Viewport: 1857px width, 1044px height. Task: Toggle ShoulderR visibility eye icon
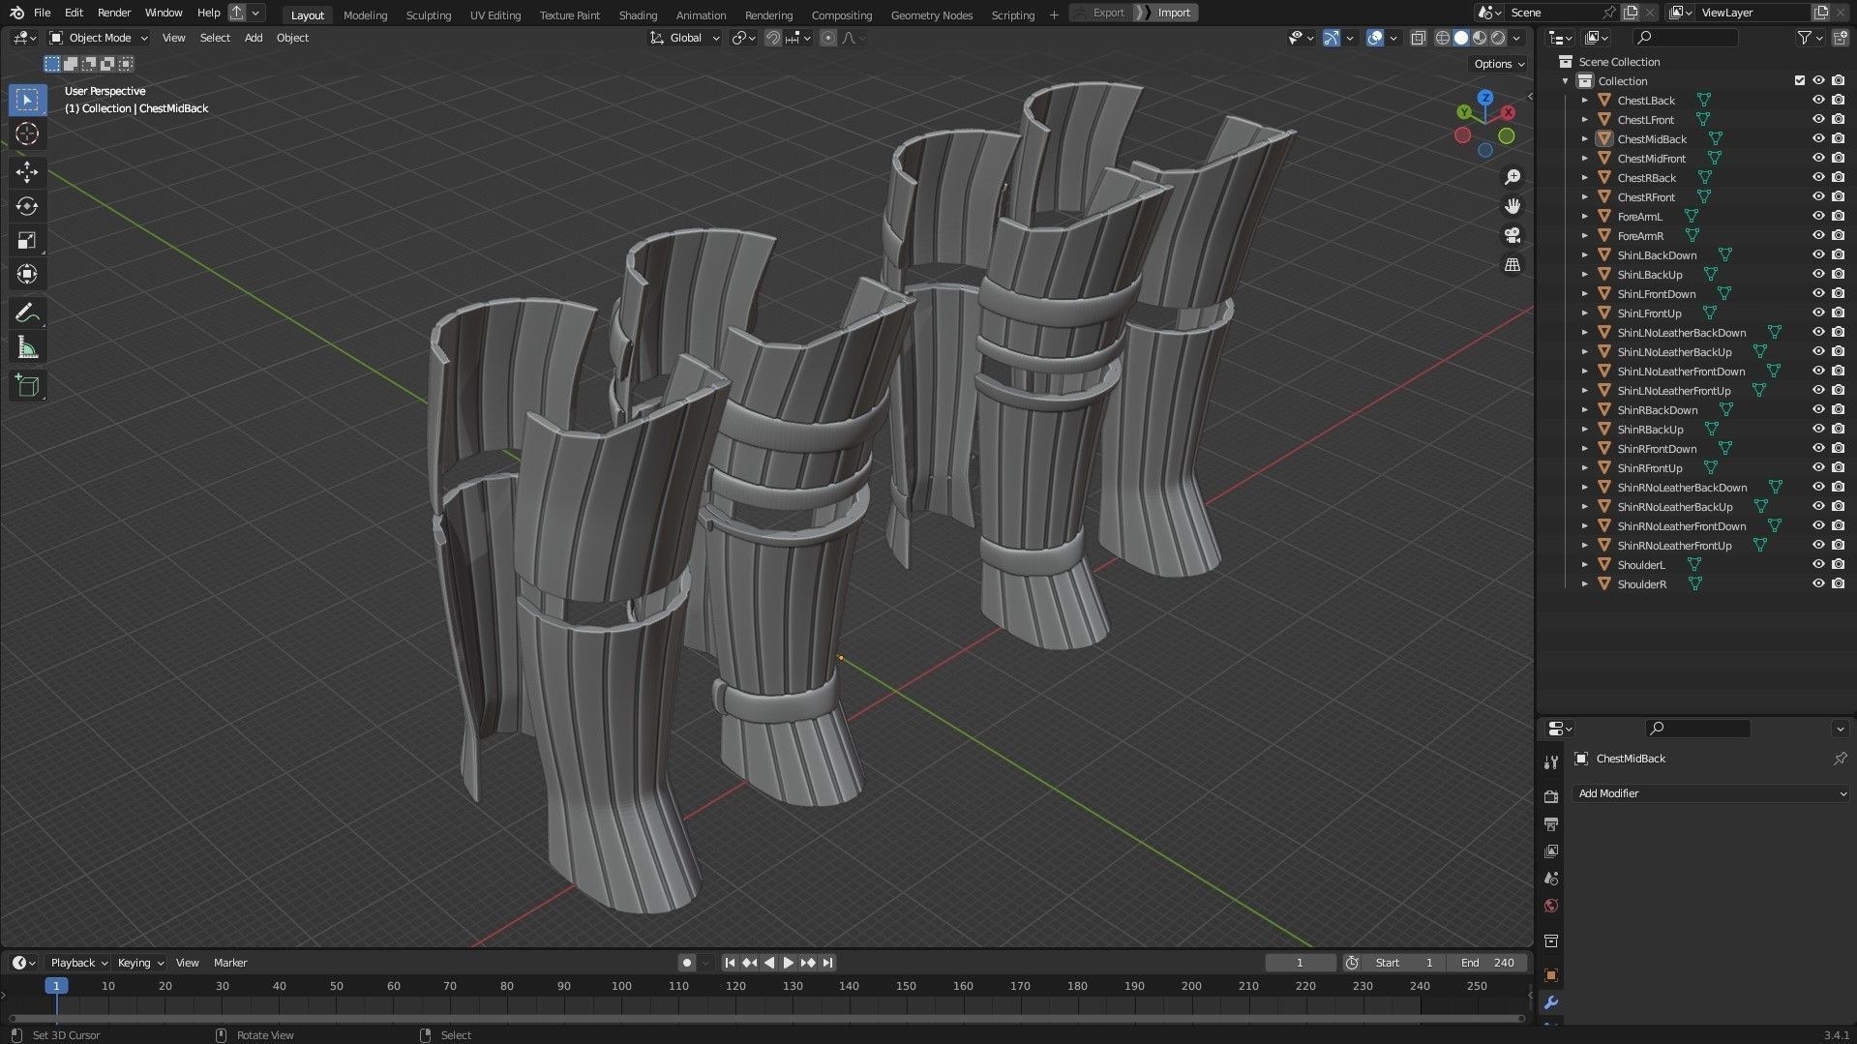pyautogui.click(x=1818, y=584)
